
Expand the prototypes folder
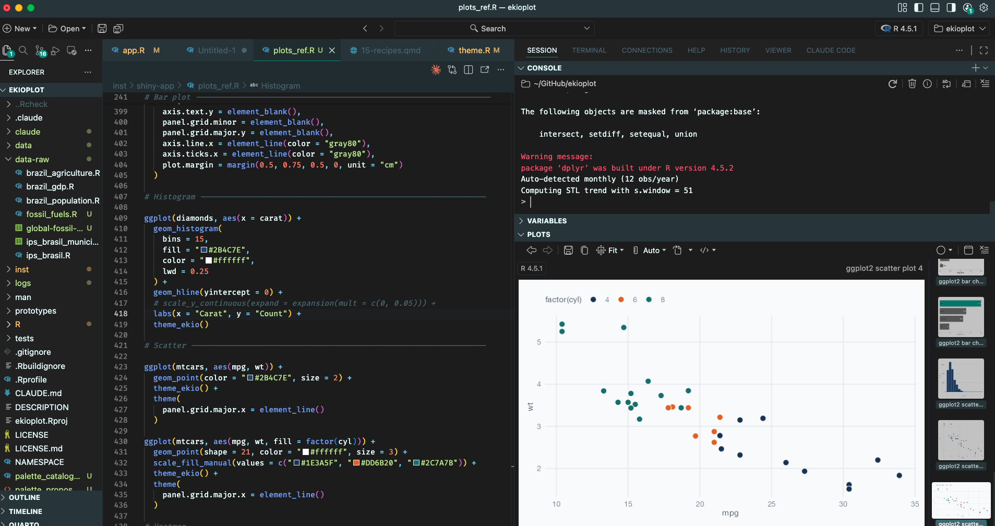pos(35,310)
